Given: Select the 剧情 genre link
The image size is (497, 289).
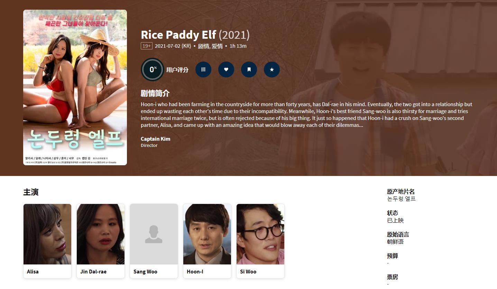Looking at the screenshot, I should click(204, 46).
